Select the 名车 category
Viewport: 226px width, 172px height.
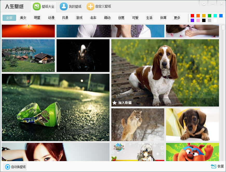tap(93, 18)
